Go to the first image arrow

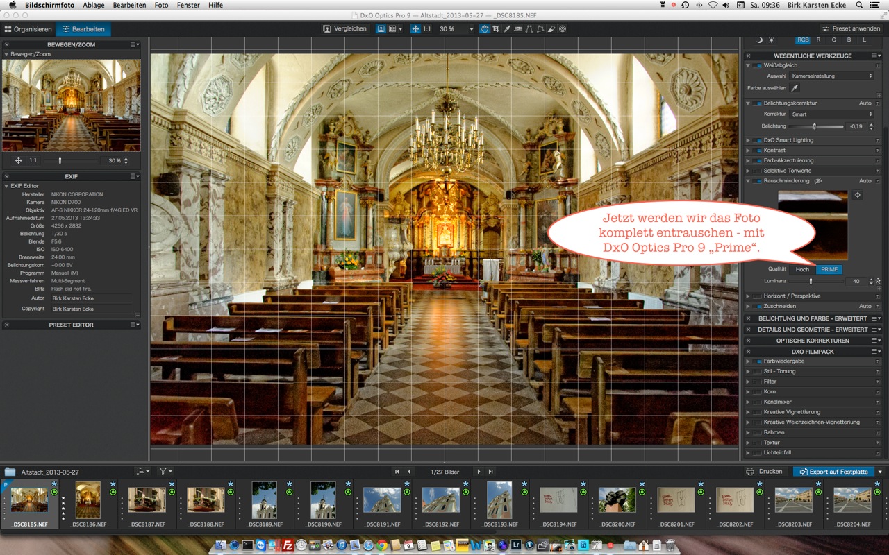(x=397, y=472)
